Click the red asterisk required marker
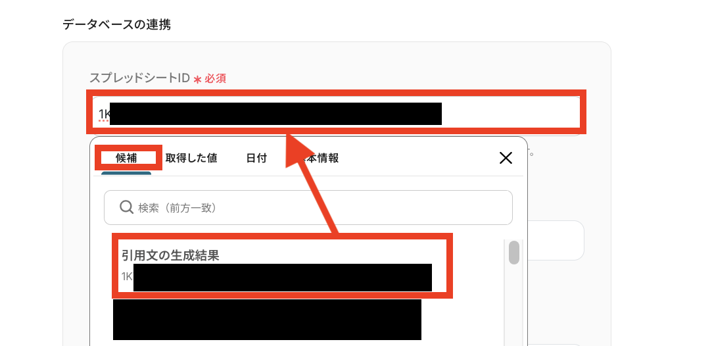 (x=197, y=80)
